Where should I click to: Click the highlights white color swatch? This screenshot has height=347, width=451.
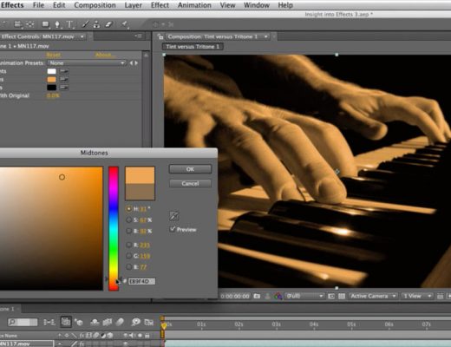tap(52, 71)
